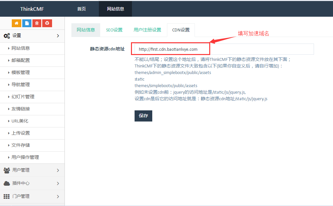This screenshot has height=206, width=333.
Task: Click the blue document shortcut icon
Action: click(27, 23)
